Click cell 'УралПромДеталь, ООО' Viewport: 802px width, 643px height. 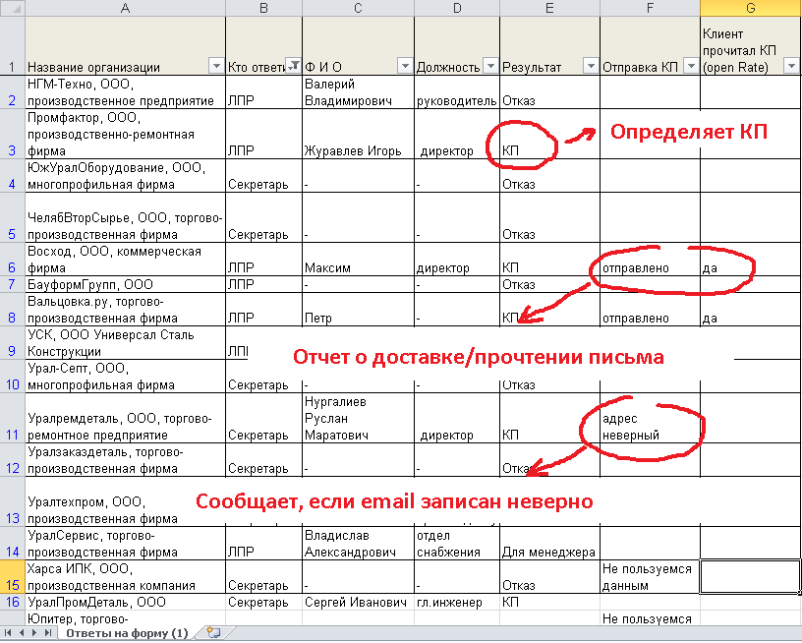[x=125, y=602]
